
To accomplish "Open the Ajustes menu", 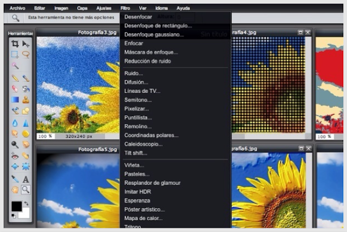I will (103, 9).
